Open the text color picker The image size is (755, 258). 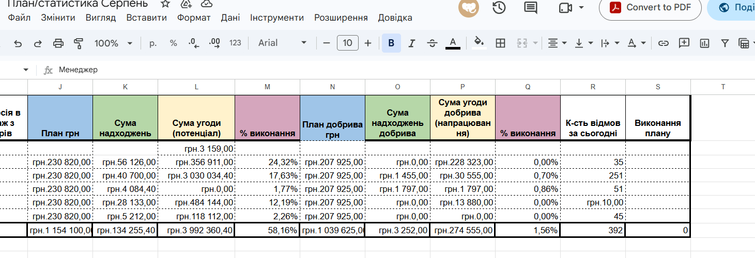[453, 43]
